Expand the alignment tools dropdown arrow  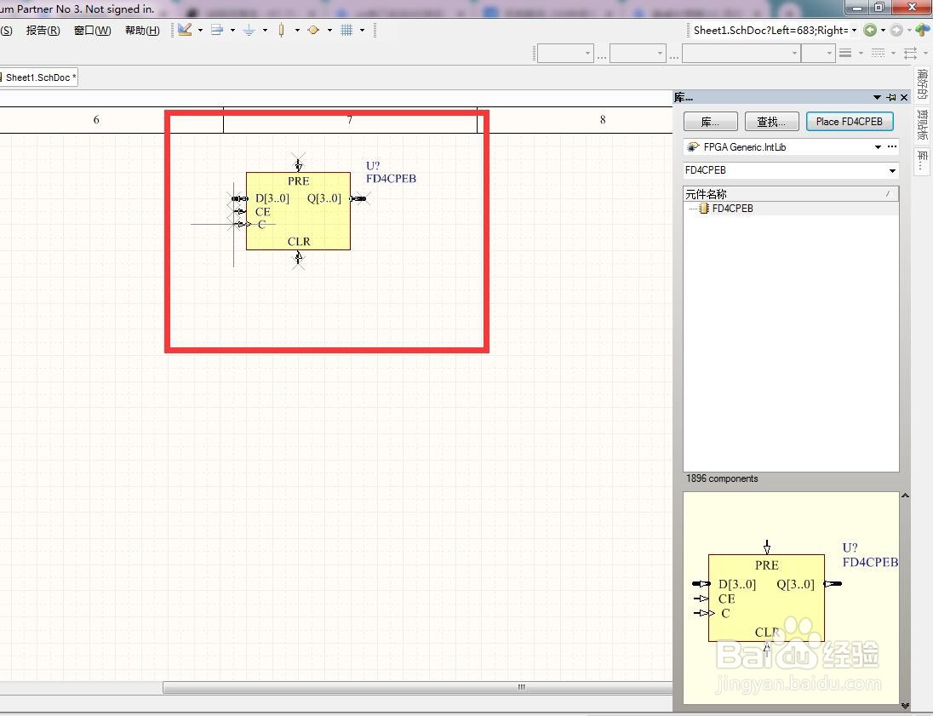tap(232, 30)
